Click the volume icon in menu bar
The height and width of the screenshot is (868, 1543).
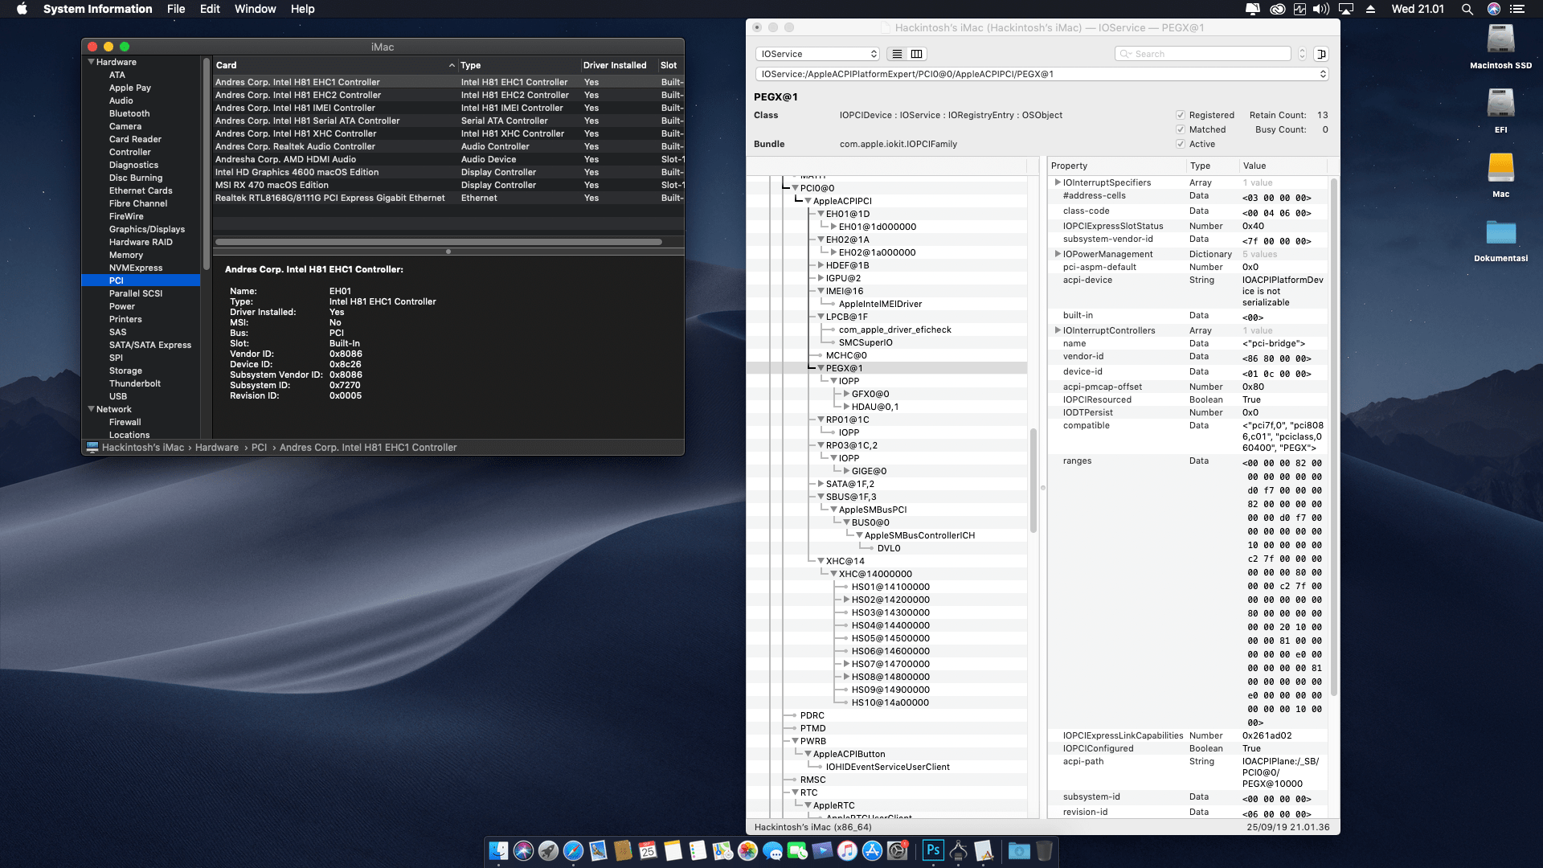(1320, 9)
